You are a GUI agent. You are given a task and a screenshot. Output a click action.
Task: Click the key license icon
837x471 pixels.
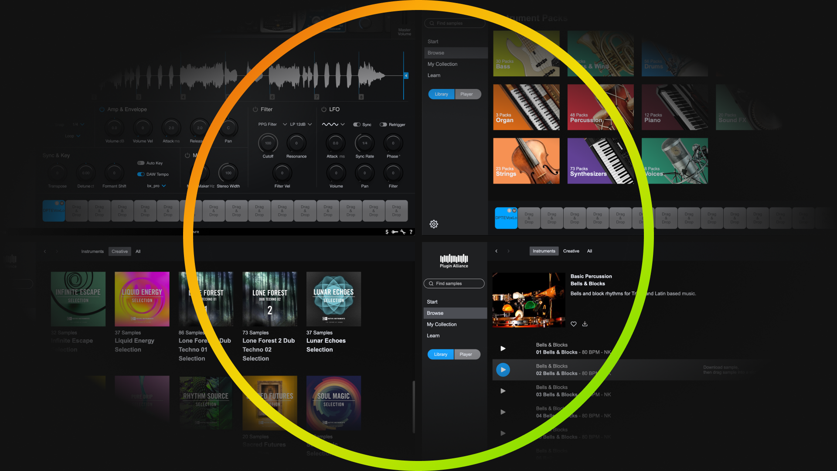(x=395, y=232)
